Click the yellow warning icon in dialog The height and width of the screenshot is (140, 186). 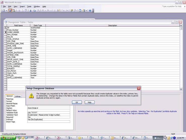(31, 96)
